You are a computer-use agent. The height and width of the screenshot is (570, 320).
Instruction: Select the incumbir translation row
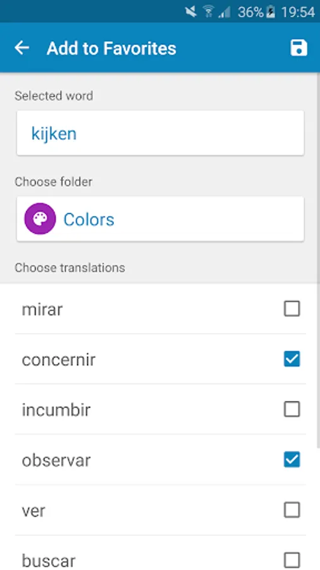click(160, 409)
